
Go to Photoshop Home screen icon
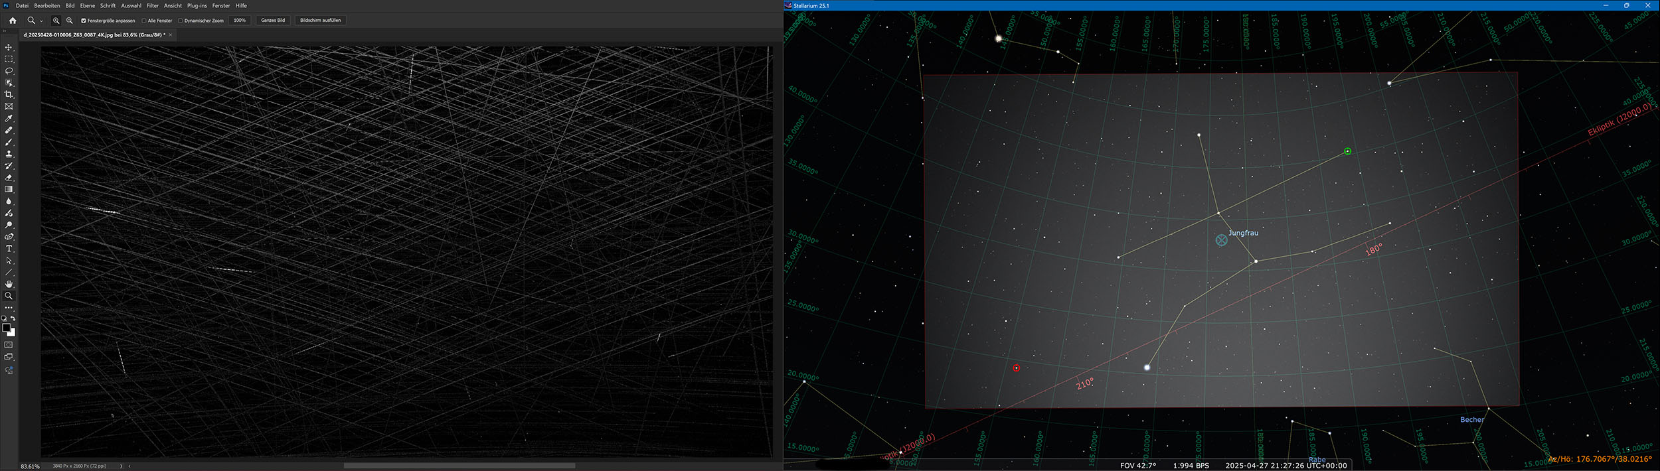pyautogui.click(x=13, y=21)
